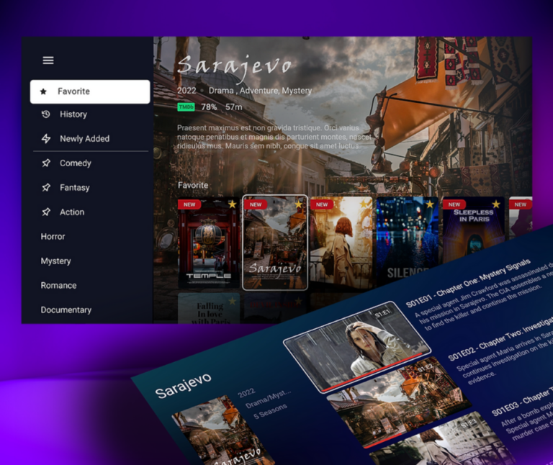Select the Horror category

[x=53, y=237]
